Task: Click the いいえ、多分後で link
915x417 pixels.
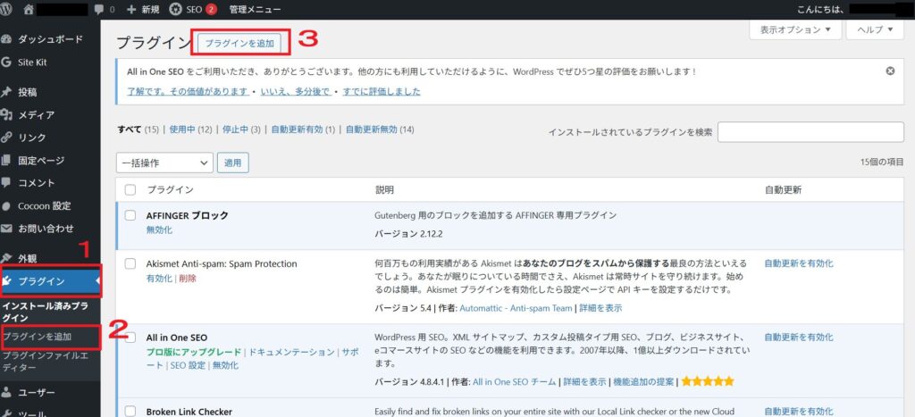Action: (x=295, y=92)
